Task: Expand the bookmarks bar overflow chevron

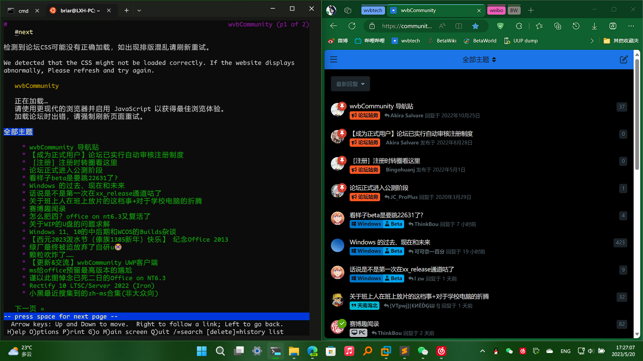Action: click(592, 41)
